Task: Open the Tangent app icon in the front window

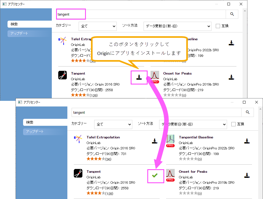Action: click(78, 173)
